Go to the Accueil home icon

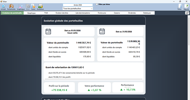pyautogui.click(x=3, y=7)
